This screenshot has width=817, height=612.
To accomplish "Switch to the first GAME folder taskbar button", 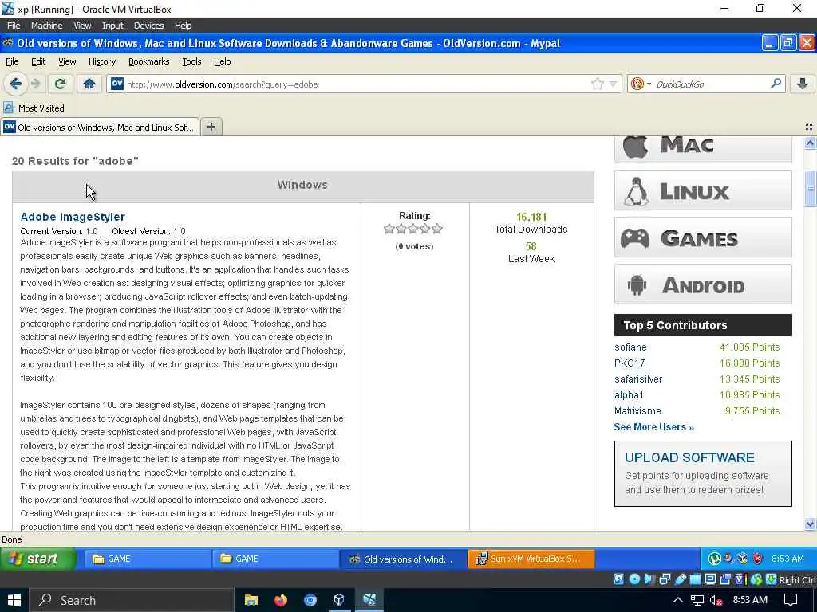I will click(x=148, y=559).
